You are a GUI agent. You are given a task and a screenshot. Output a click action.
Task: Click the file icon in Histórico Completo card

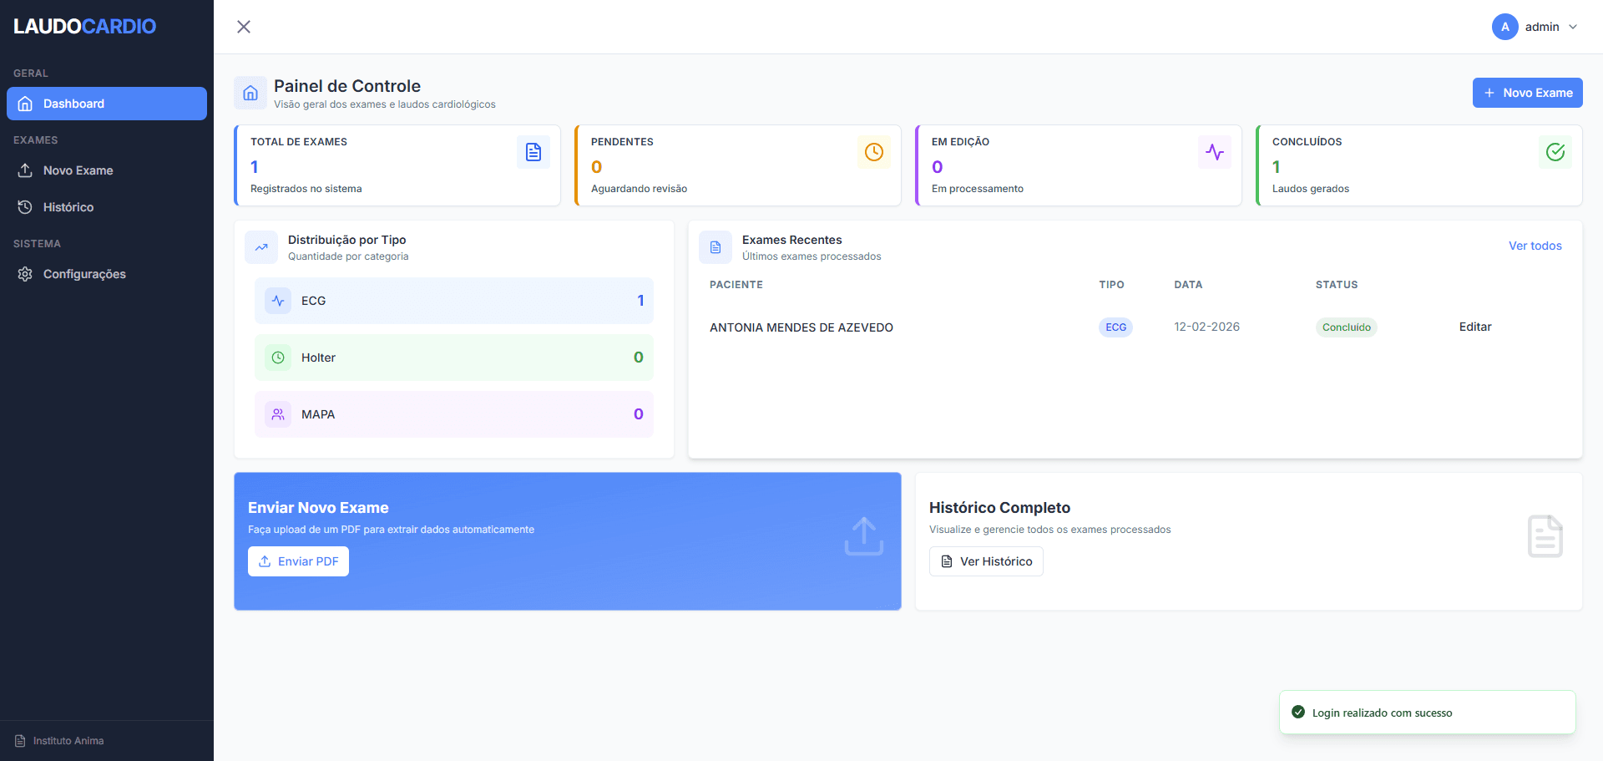tap(1545, 536)
